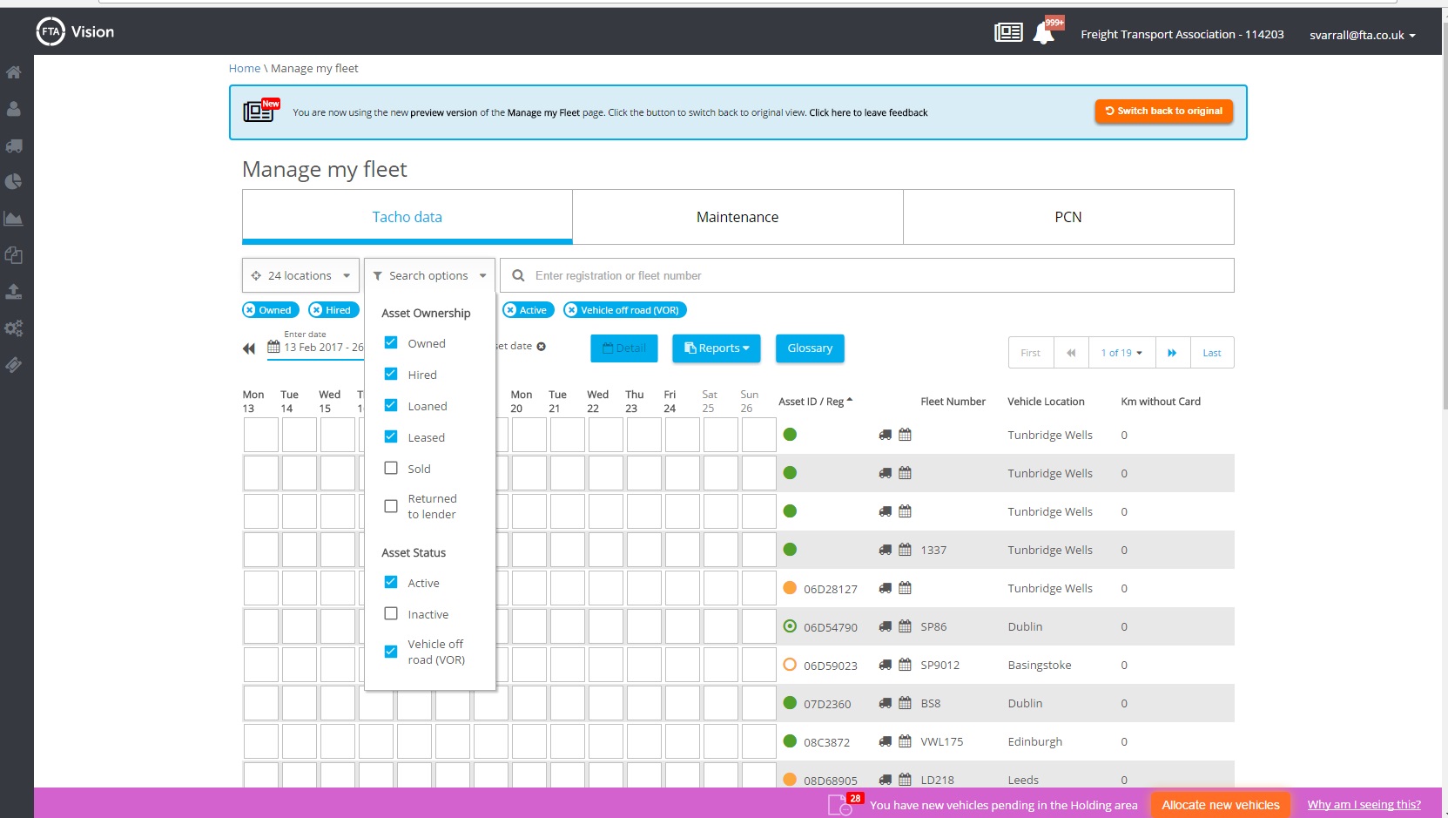Check the Inactive status checkbox
This screenshot has width=1448, height=818.
(391, 613)
